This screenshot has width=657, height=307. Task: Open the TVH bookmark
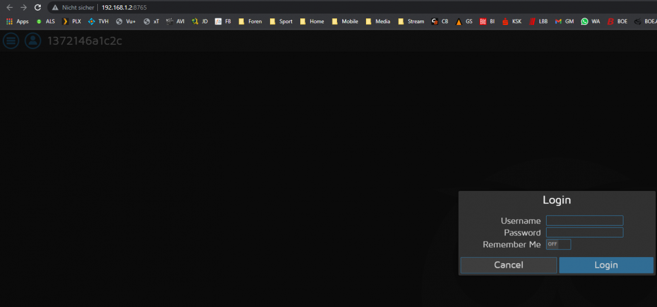pyautogui.click(x=99, y=22)
